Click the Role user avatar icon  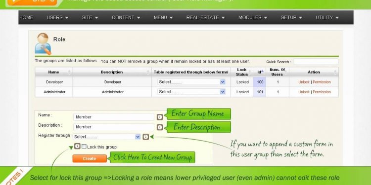[x=43, y=44]
